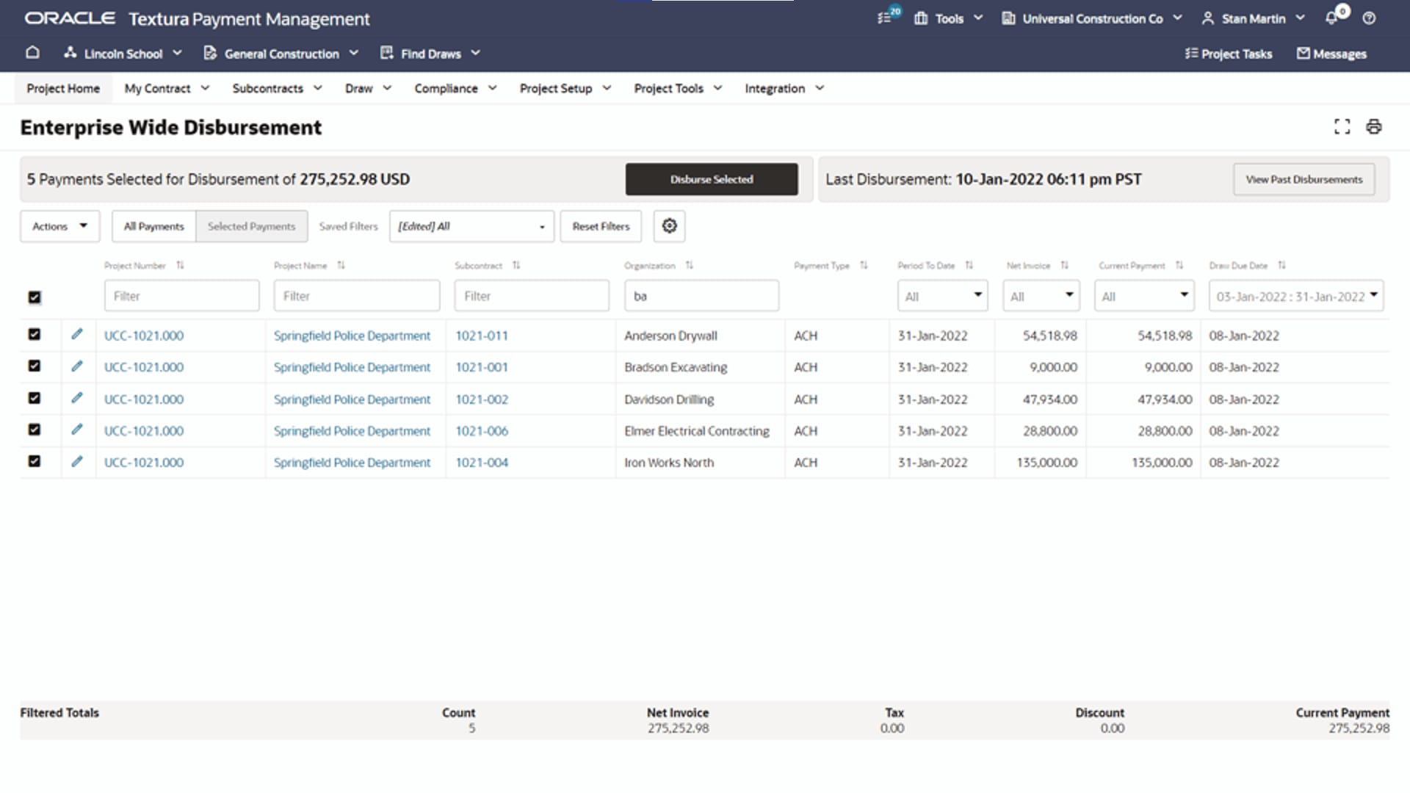The width and height of the screenshot is (1410, 793).
Task: Click the help question mark icon
Action: tap(1369, 18)
